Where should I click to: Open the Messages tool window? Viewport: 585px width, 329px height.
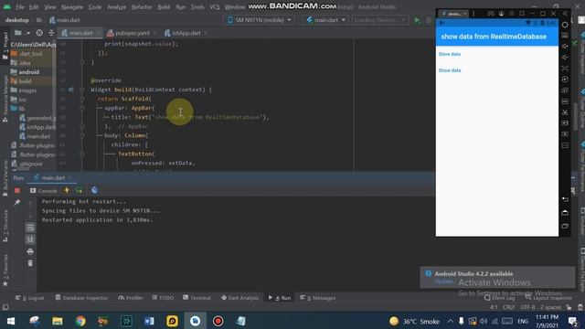point(318,298)
